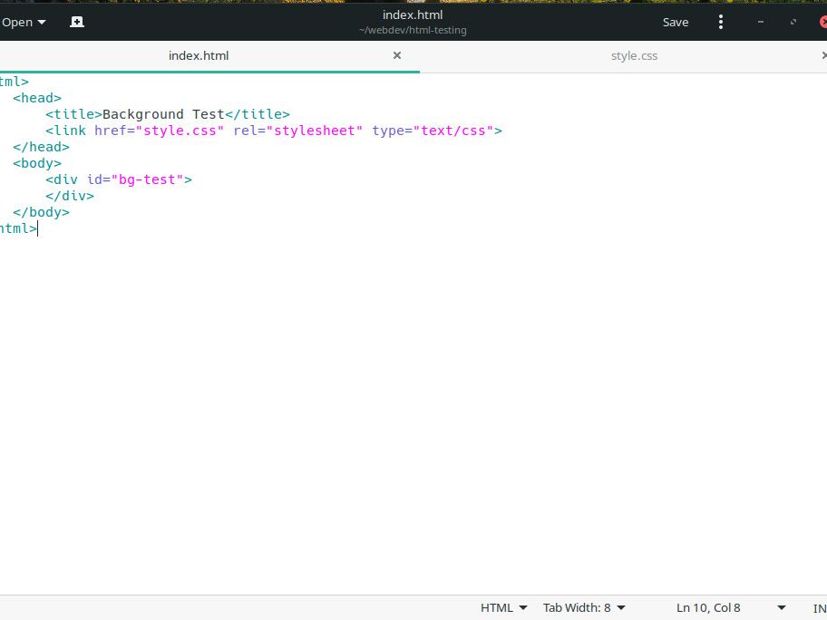This screenshot has height=620, width=827.
Task: Click the <div tag name
Action: [x=62, y=179]
